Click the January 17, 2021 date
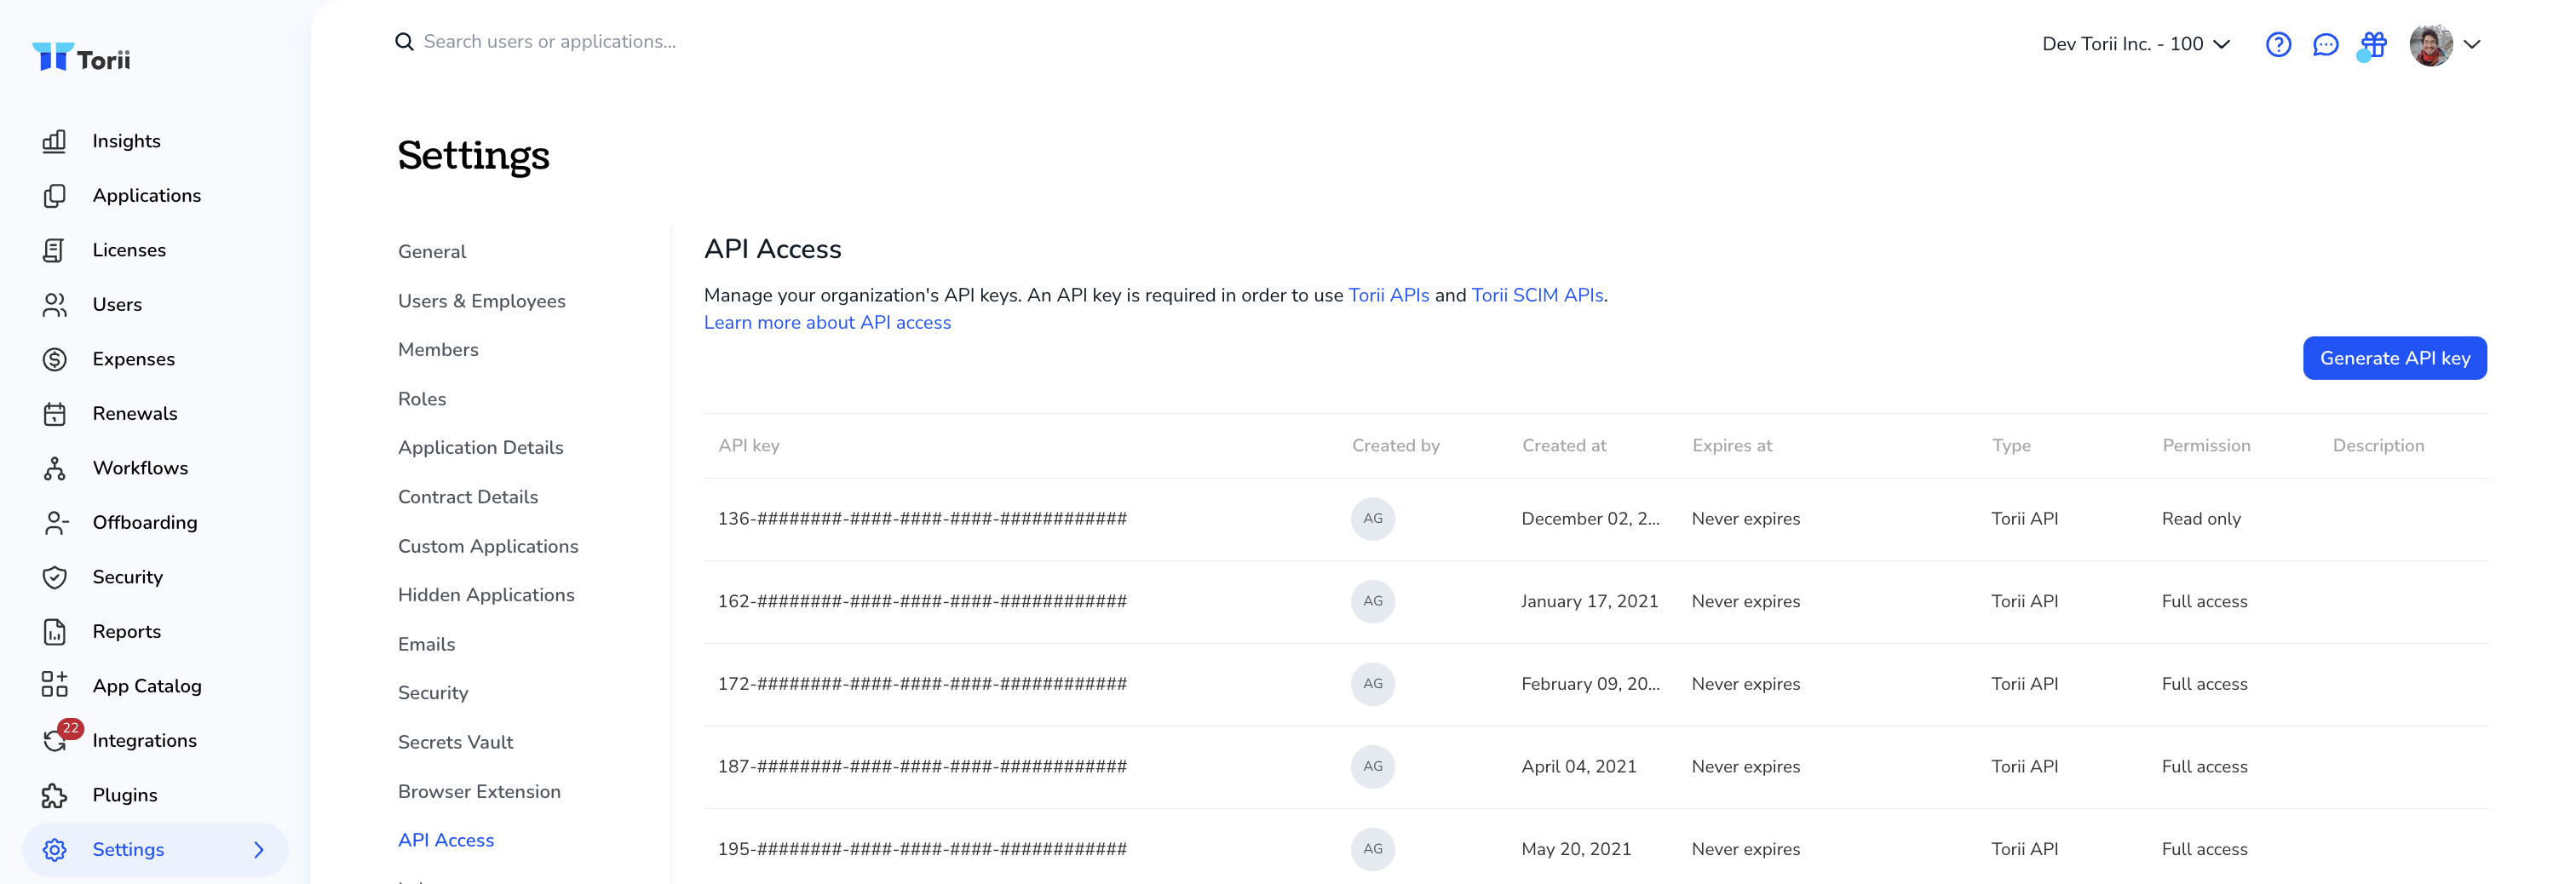The image size is (2576, 884). coord(1590,601)
